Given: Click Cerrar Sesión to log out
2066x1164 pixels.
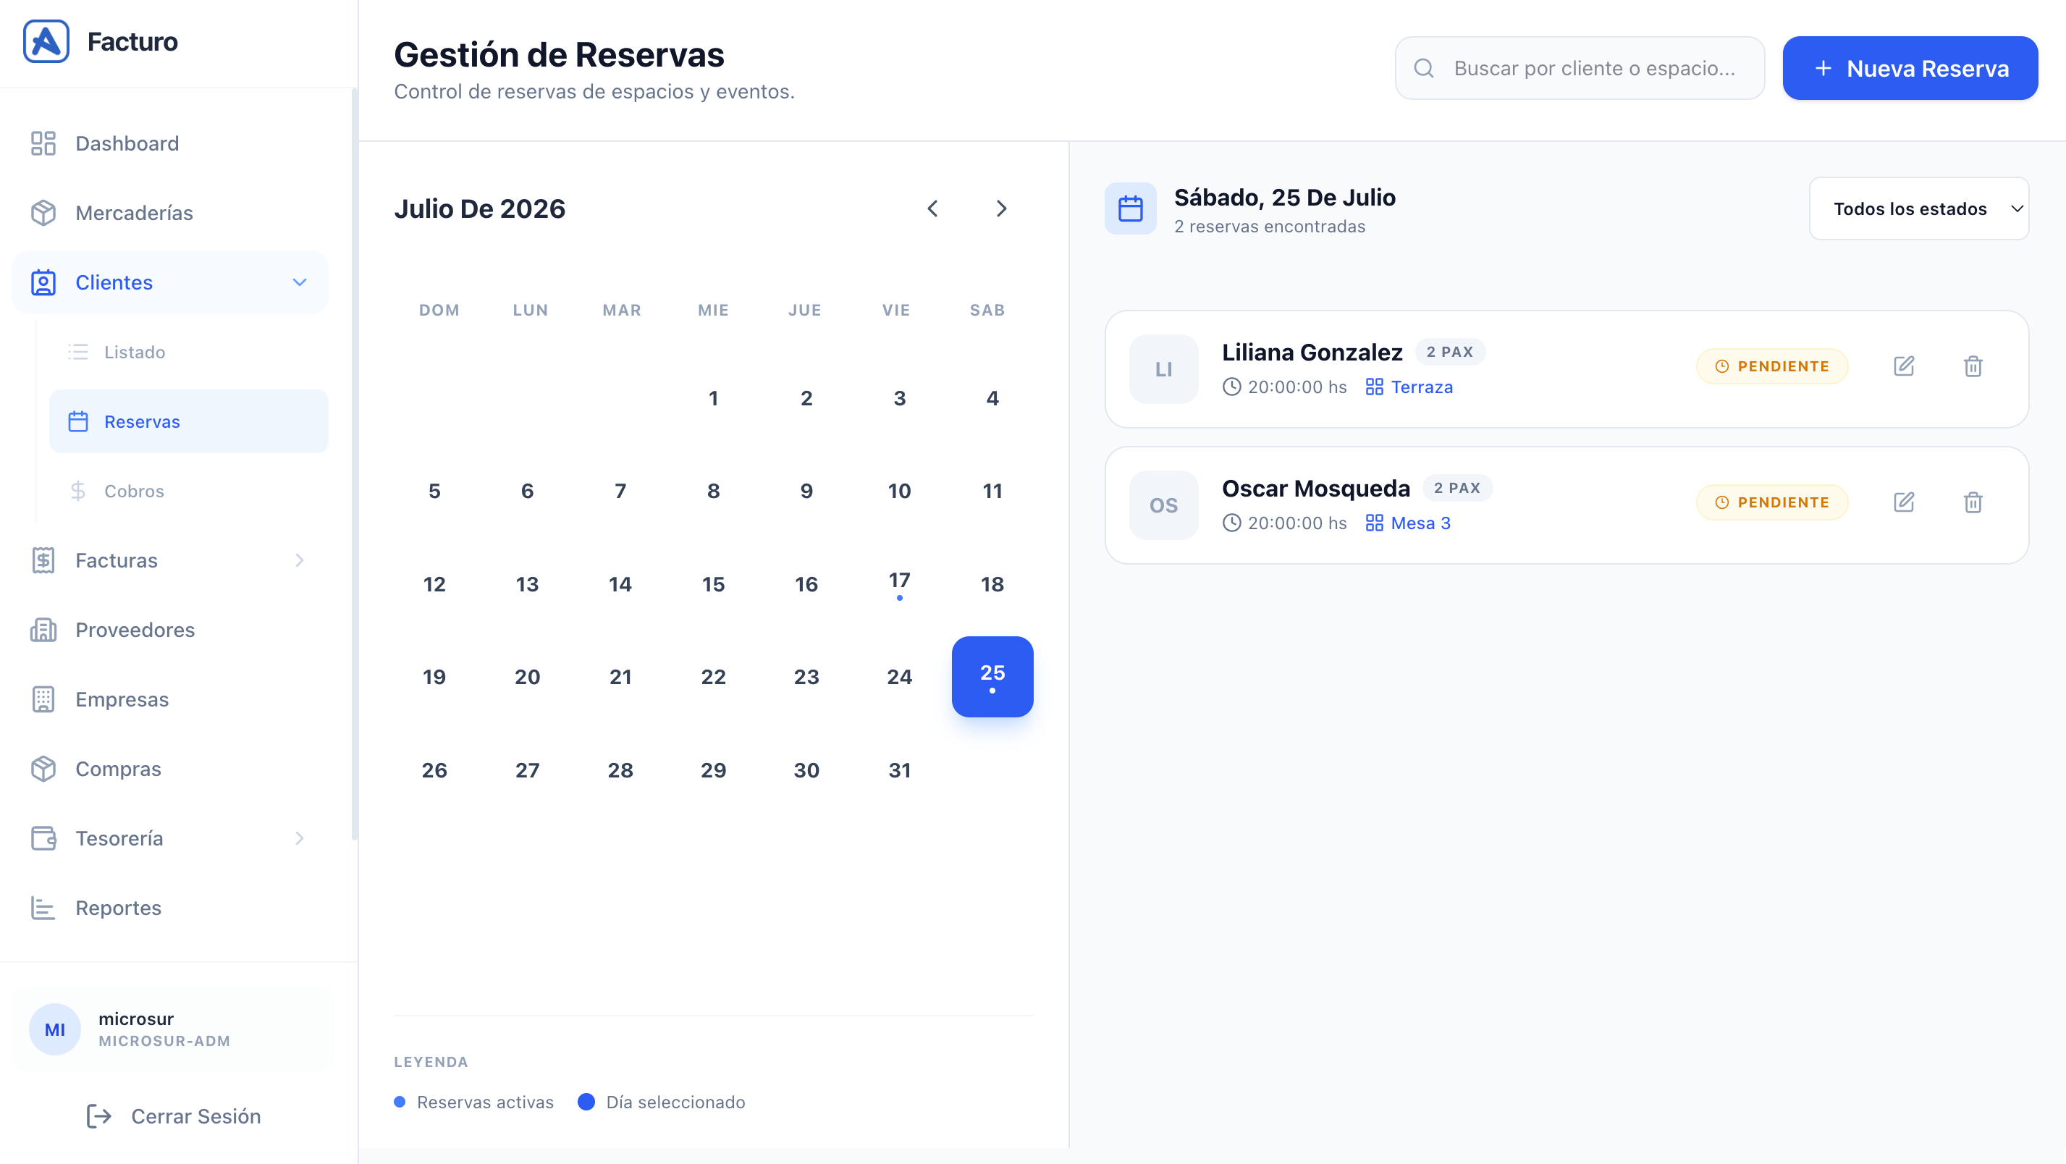Looking at the screenshot, I should click(174, 1116).
